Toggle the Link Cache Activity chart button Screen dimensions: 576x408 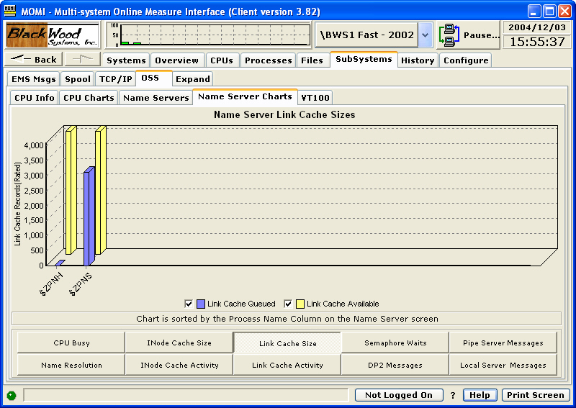pos(287,365)
